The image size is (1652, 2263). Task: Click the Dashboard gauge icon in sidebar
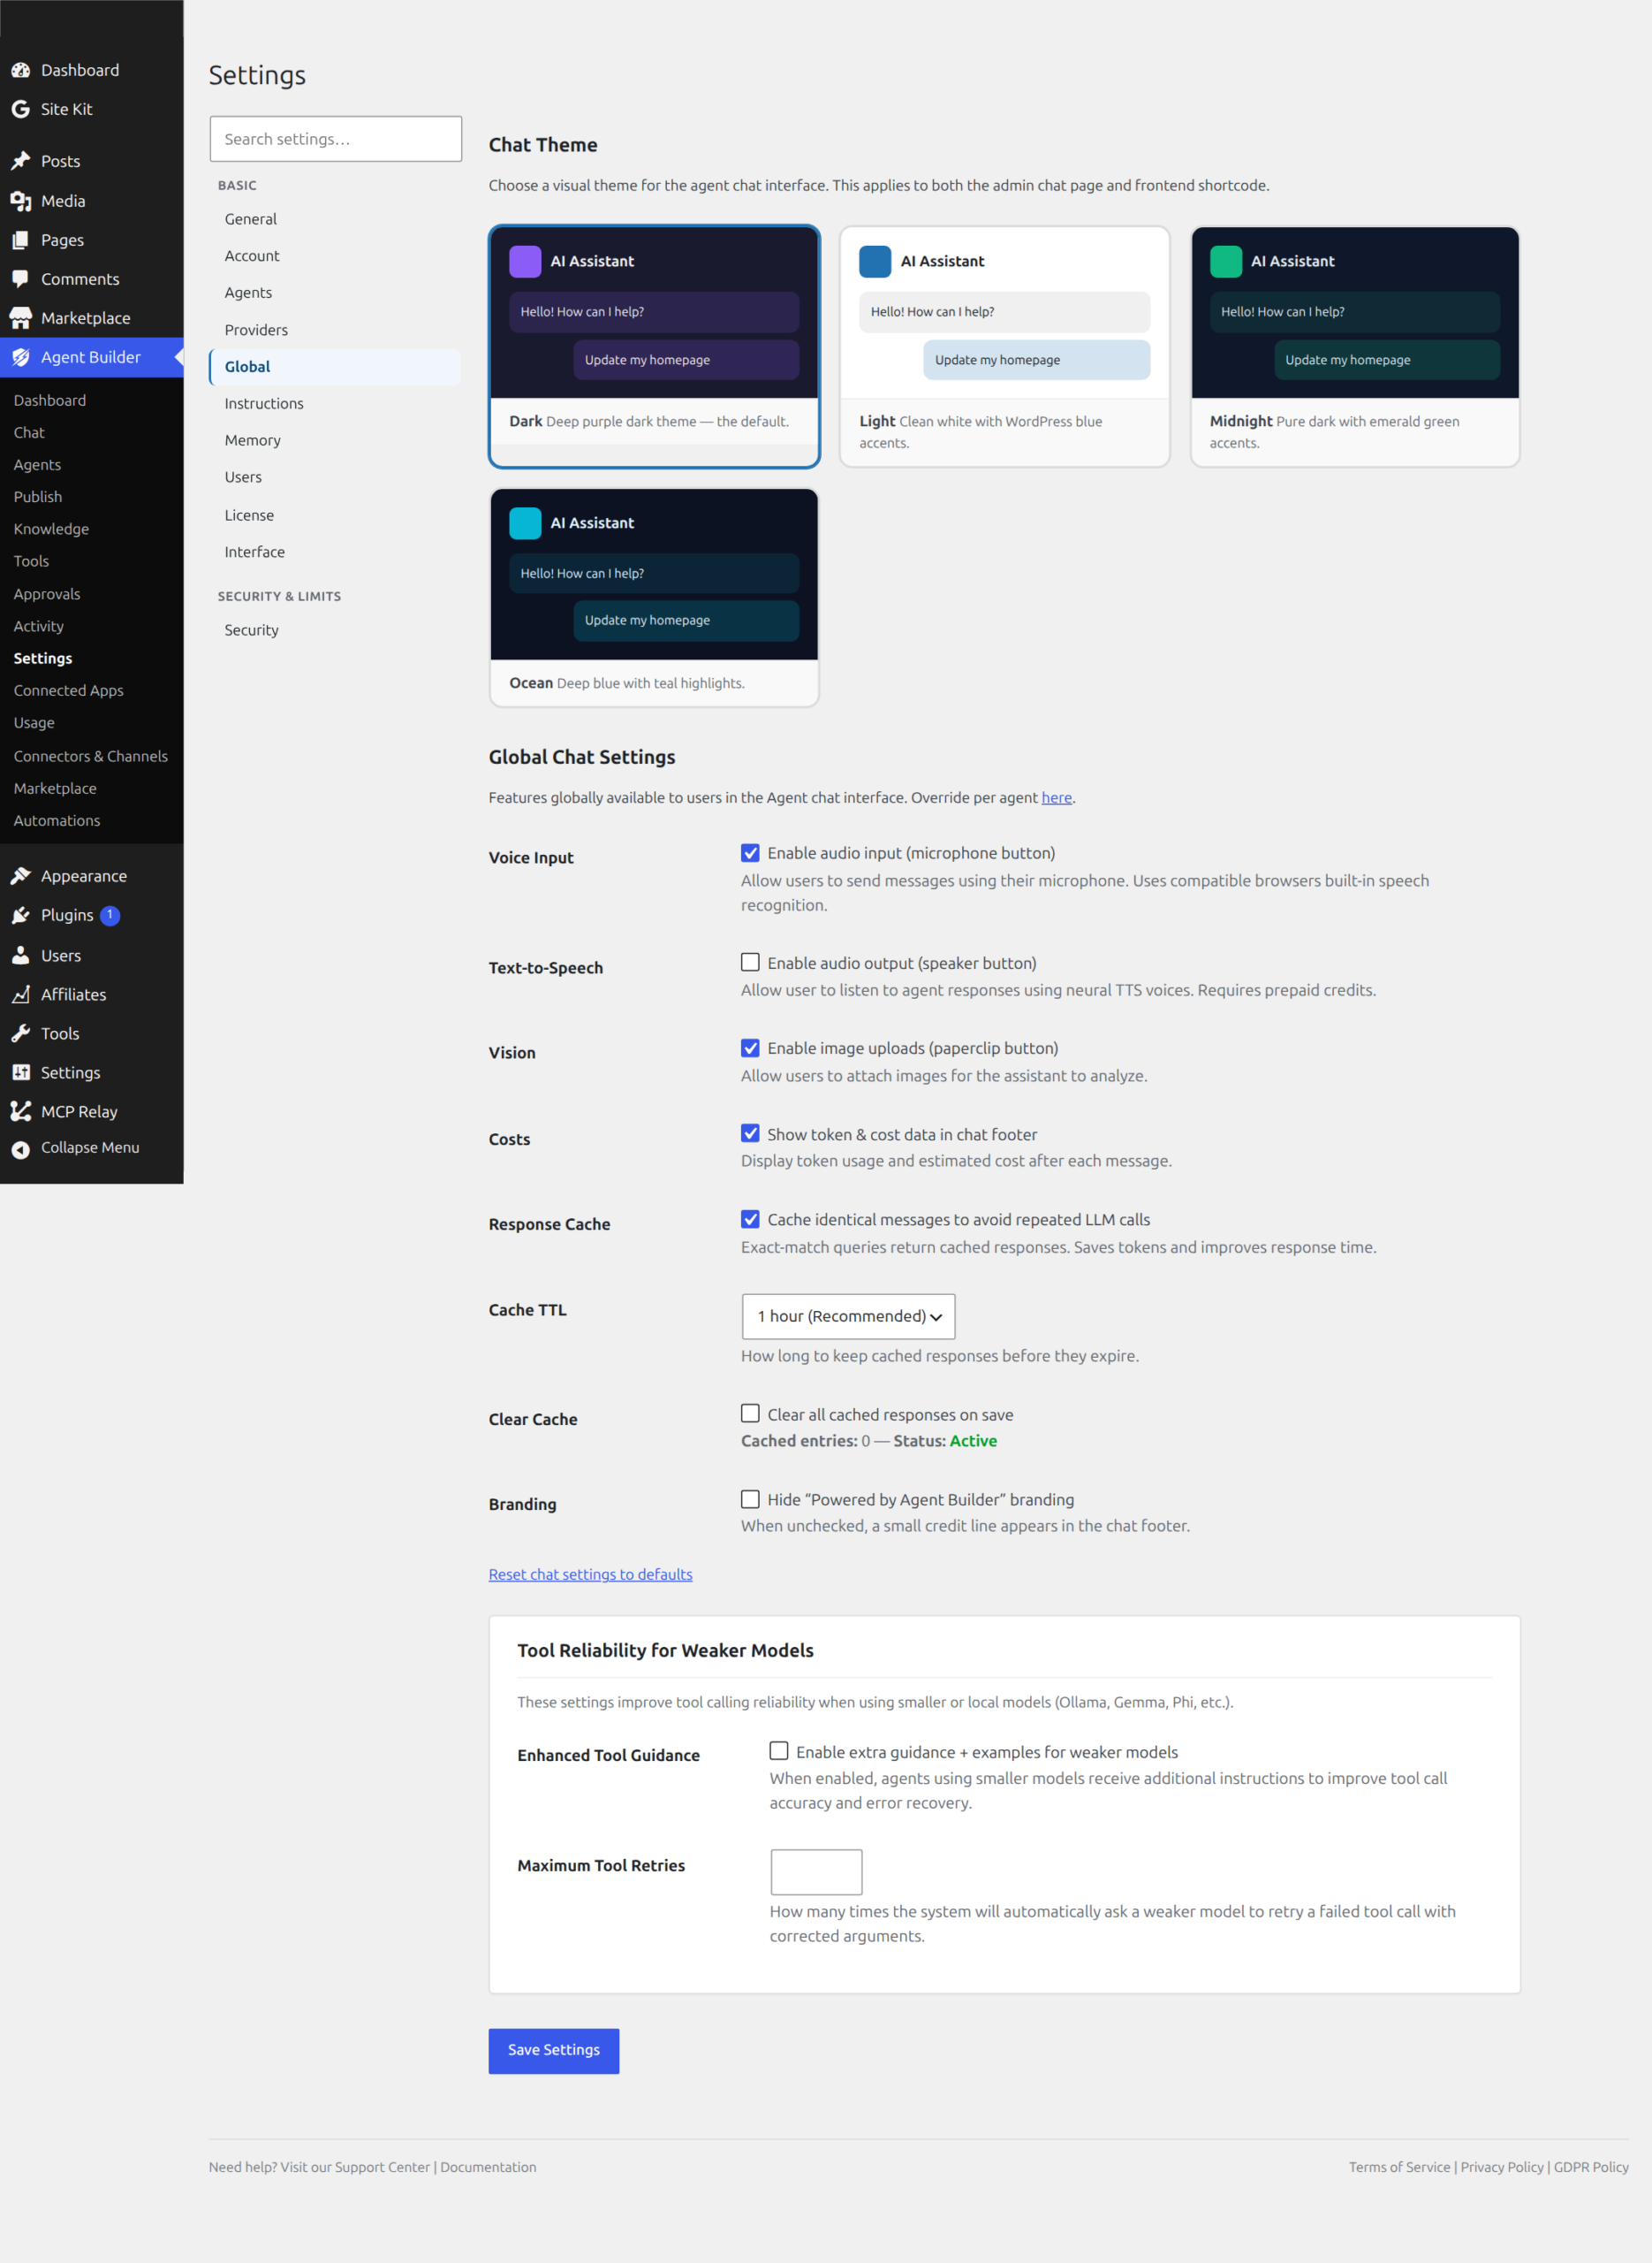pyautogui.click(x=20, y=70)
